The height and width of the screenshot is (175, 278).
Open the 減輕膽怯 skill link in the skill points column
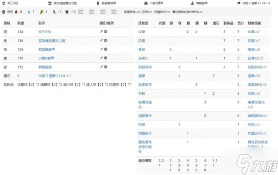coord(145,116)
